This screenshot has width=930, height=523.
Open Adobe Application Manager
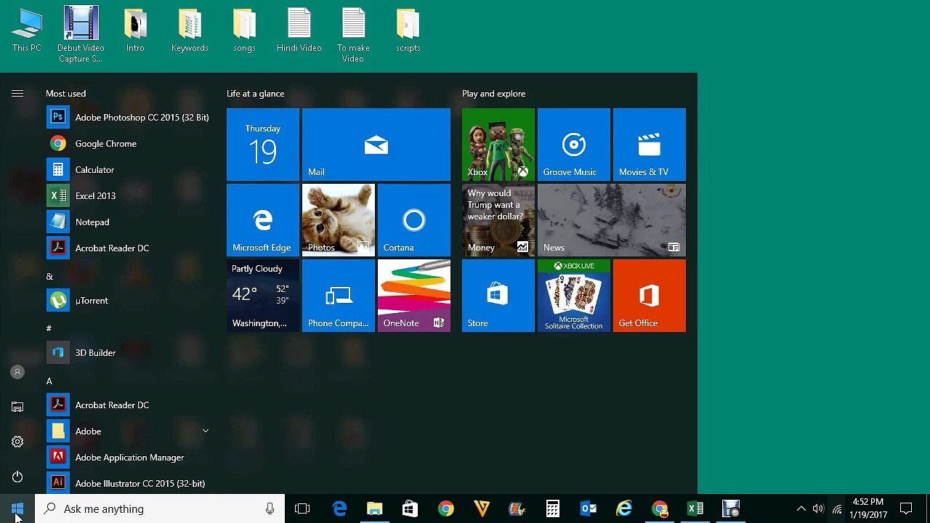coord(128,457)
